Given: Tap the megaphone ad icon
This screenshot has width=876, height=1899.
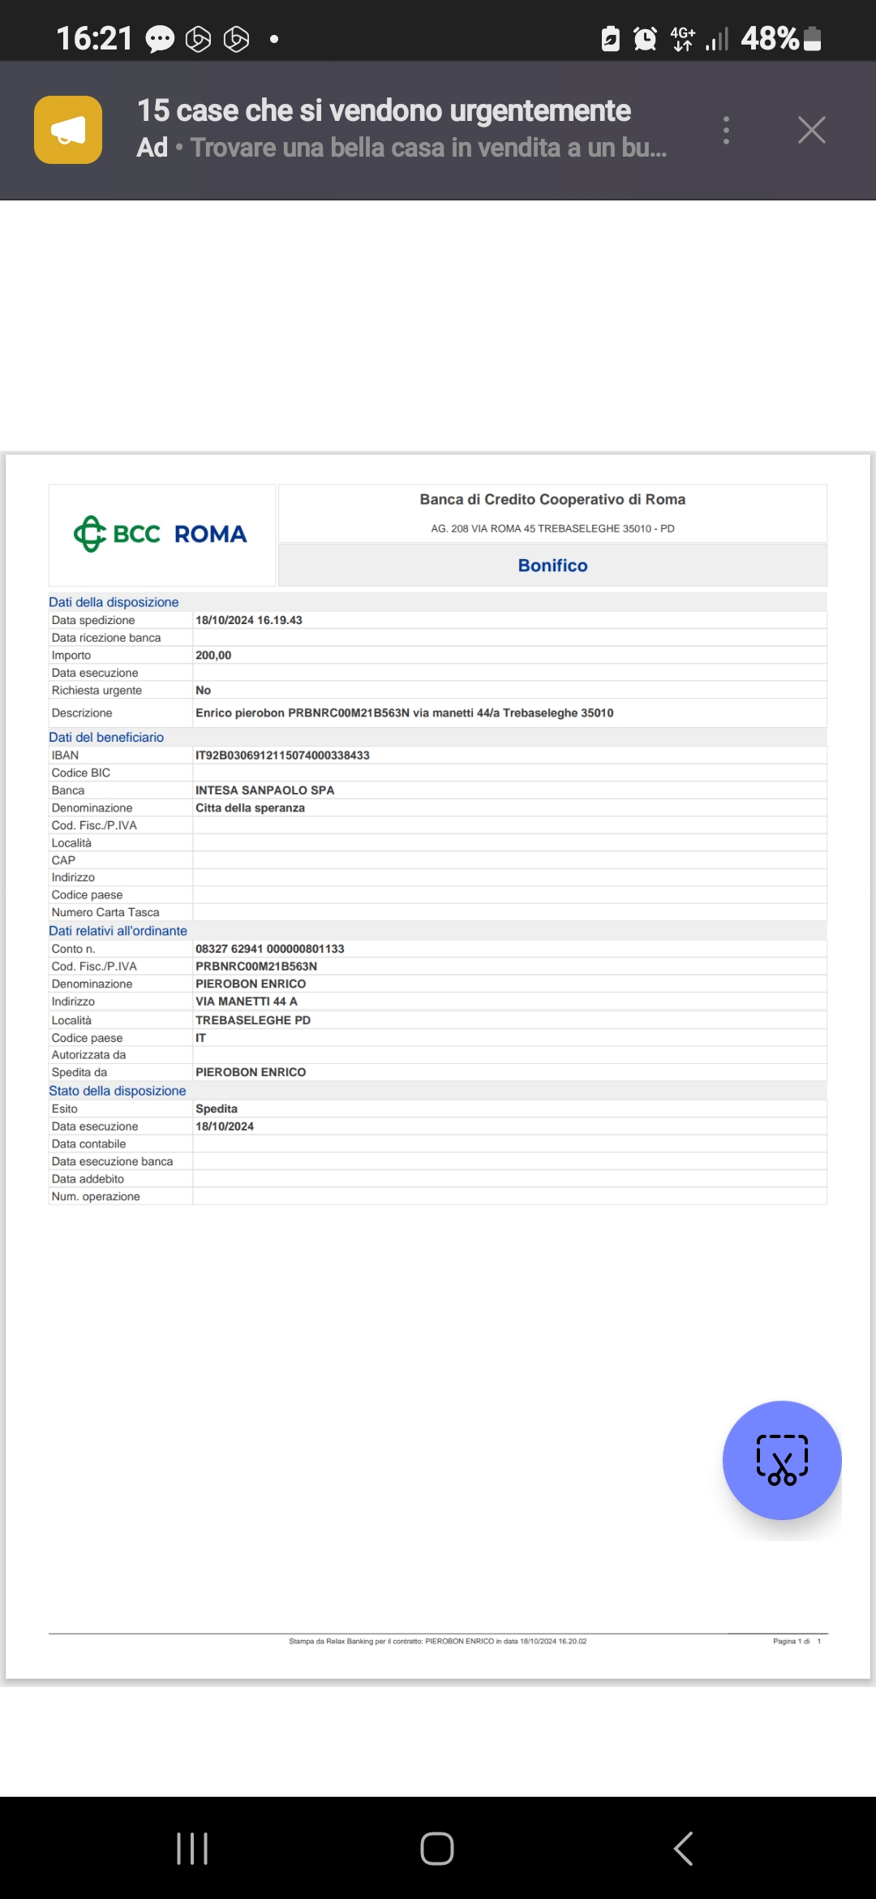Looking at the screenshot, I should 68,130.
